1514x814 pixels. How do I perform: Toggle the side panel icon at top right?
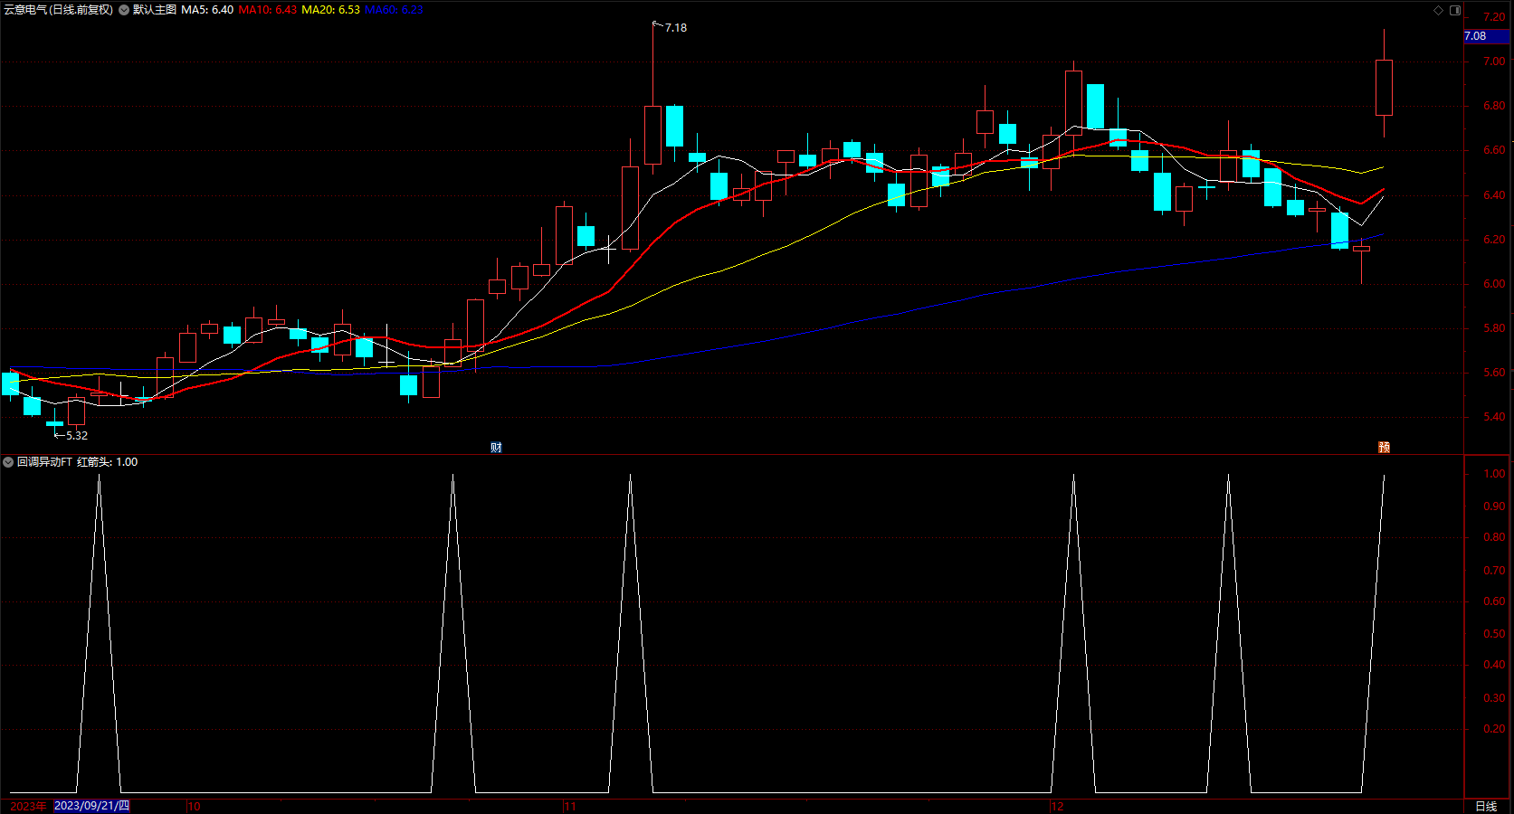[1455, 10]
